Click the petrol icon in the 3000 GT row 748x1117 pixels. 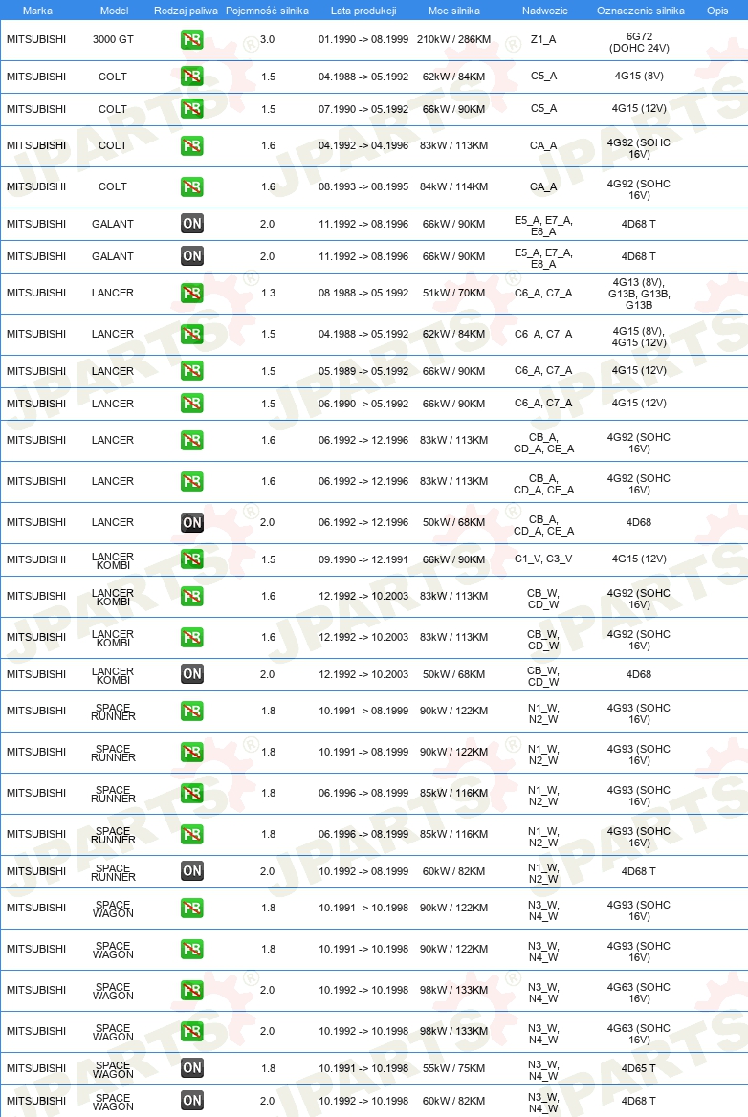tap(191, 39)
